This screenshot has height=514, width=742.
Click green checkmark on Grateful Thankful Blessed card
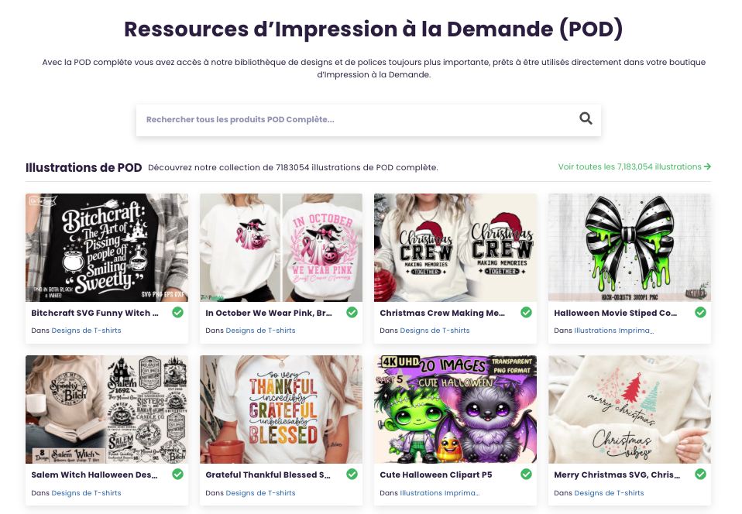[x=352, y=475]
